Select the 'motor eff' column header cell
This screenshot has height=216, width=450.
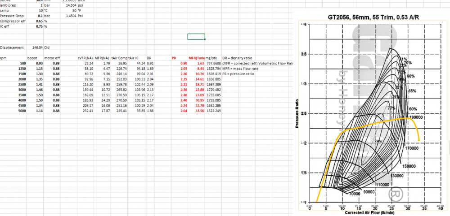52,58
